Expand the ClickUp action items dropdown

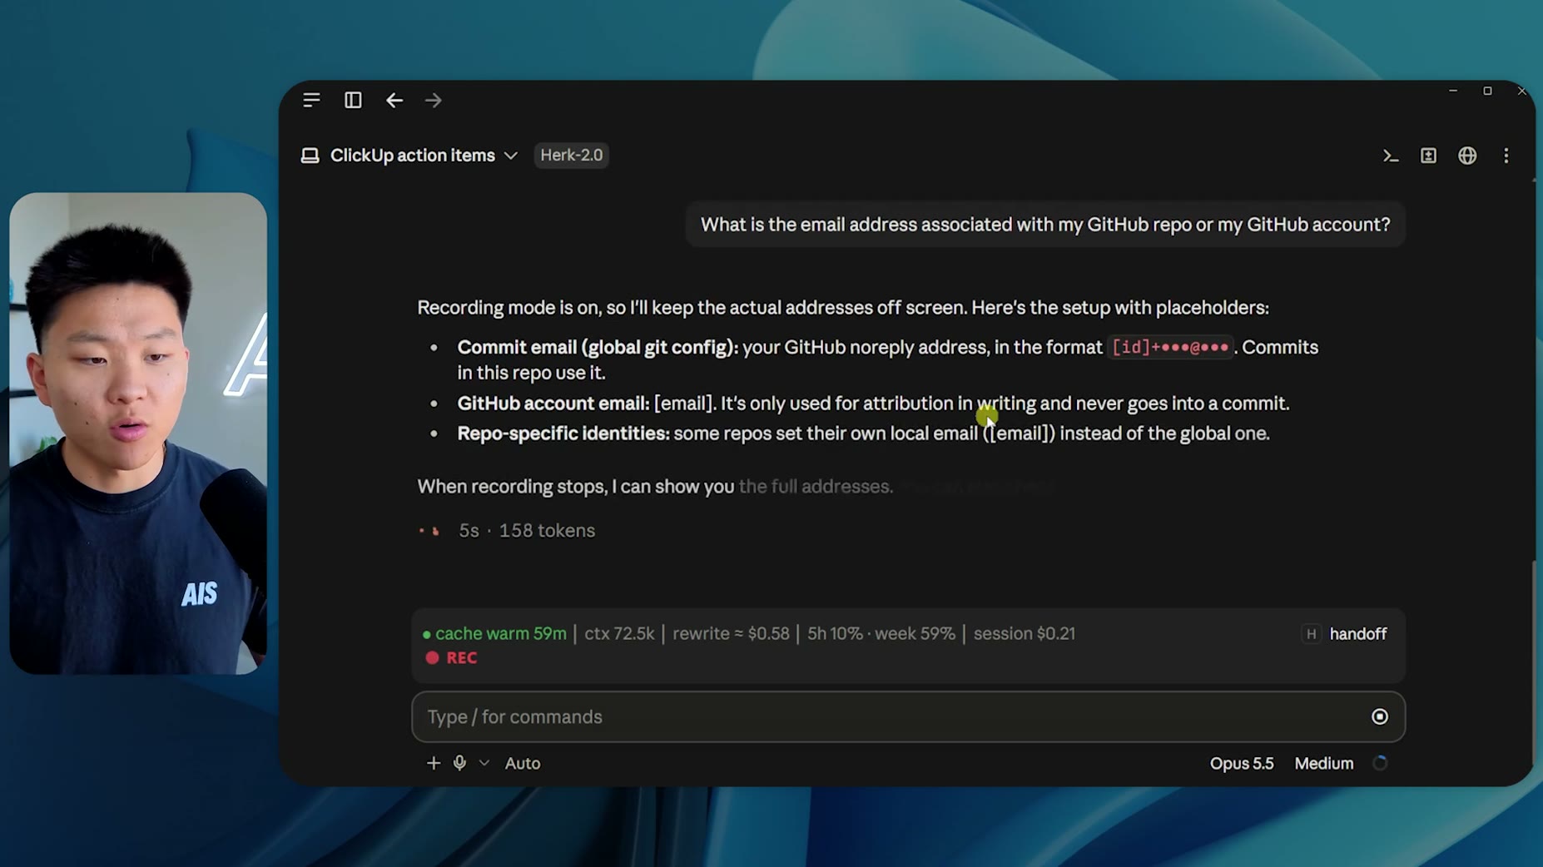pos(510,156)
